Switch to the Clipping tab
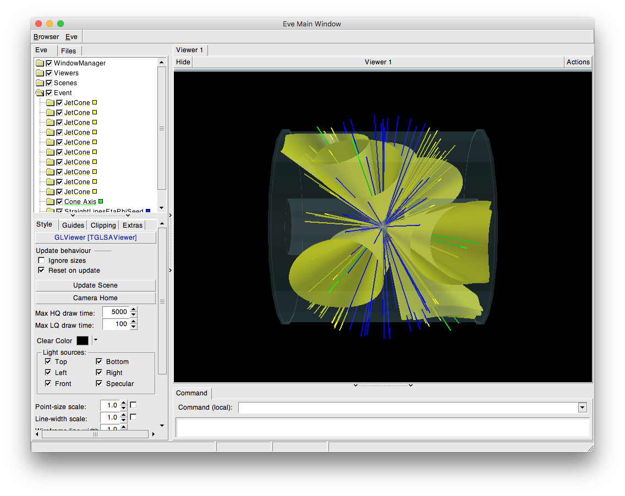This screenshot has height=496, width=625. pyautogui.click(x=103, y=225)
